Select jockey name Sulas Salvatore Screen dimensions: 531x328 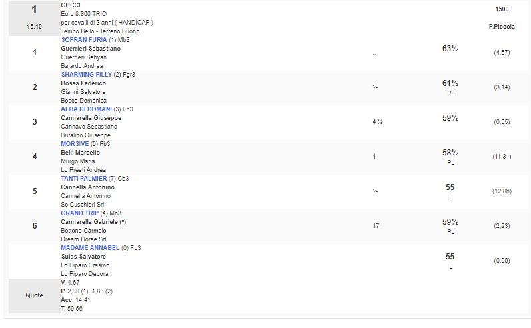coord(83,257)
